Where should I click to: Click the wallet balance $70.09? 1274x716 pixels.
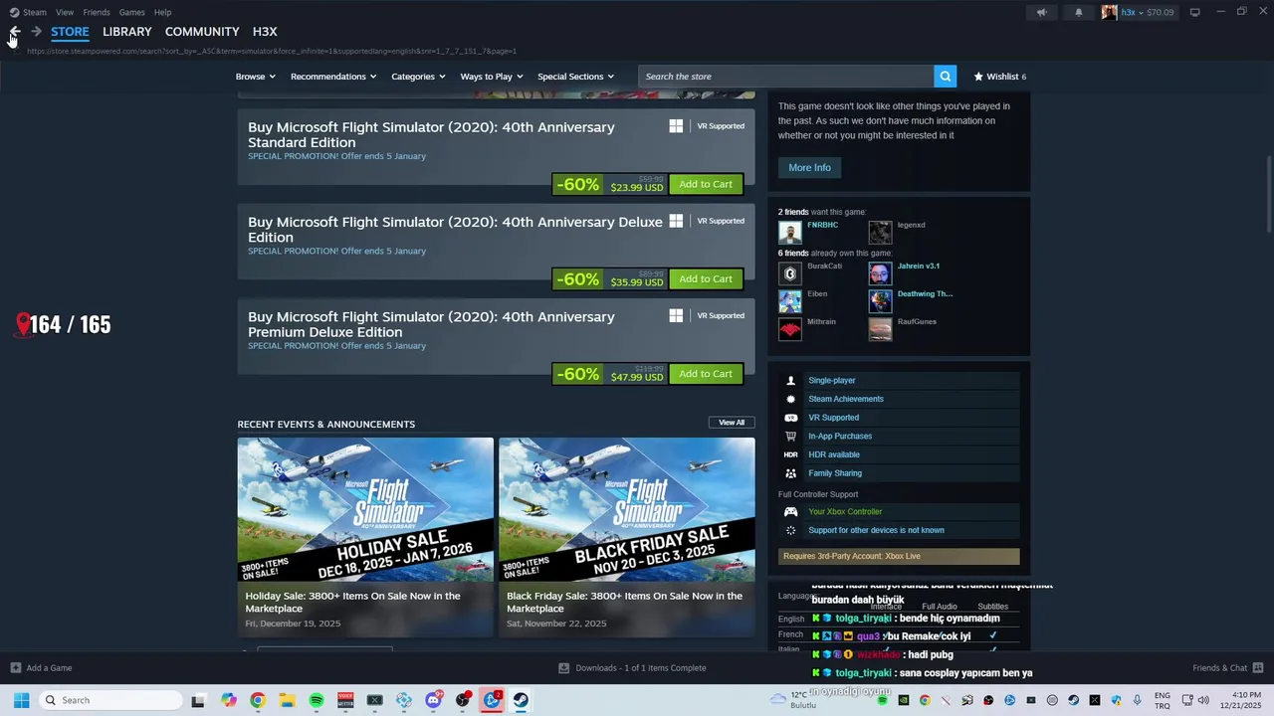click(x=1161, y=12)
